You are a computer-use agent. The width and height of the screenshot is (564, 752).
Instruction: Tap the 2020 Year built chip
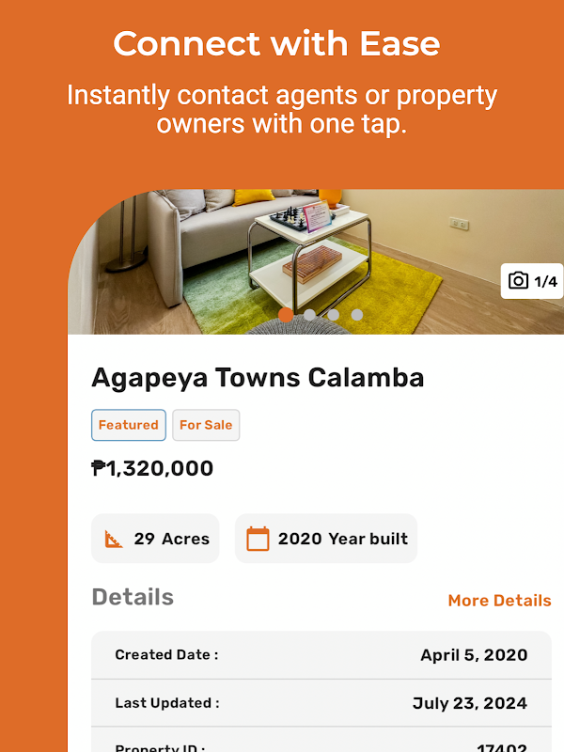[x=326, y=539]
